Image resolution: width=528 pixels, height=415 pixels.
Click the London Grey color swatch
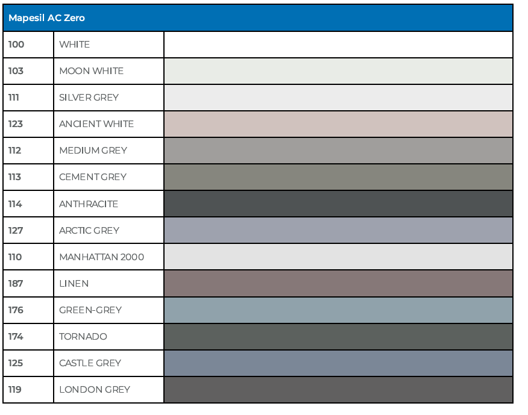click(x=338, y=389)
